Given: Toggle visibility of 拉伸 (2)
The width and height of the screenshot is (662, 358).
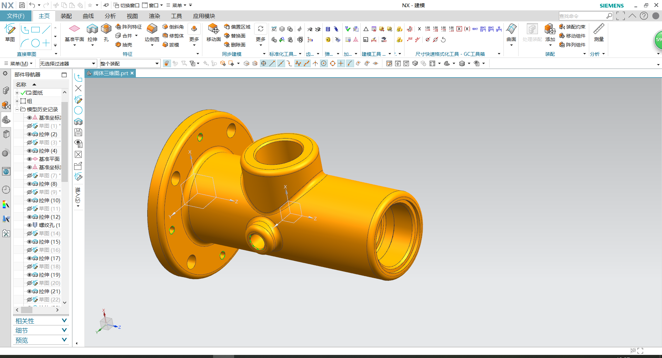Looking at the screenshot, I should [29, 134].
